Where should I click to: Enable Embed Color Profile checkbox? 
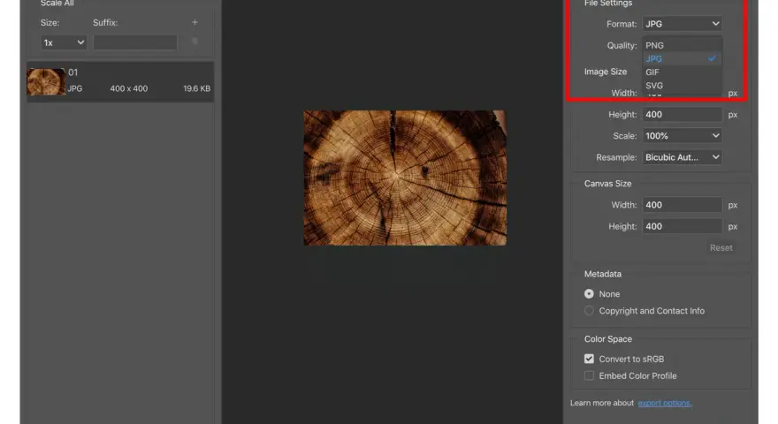[x=589, y=375]
